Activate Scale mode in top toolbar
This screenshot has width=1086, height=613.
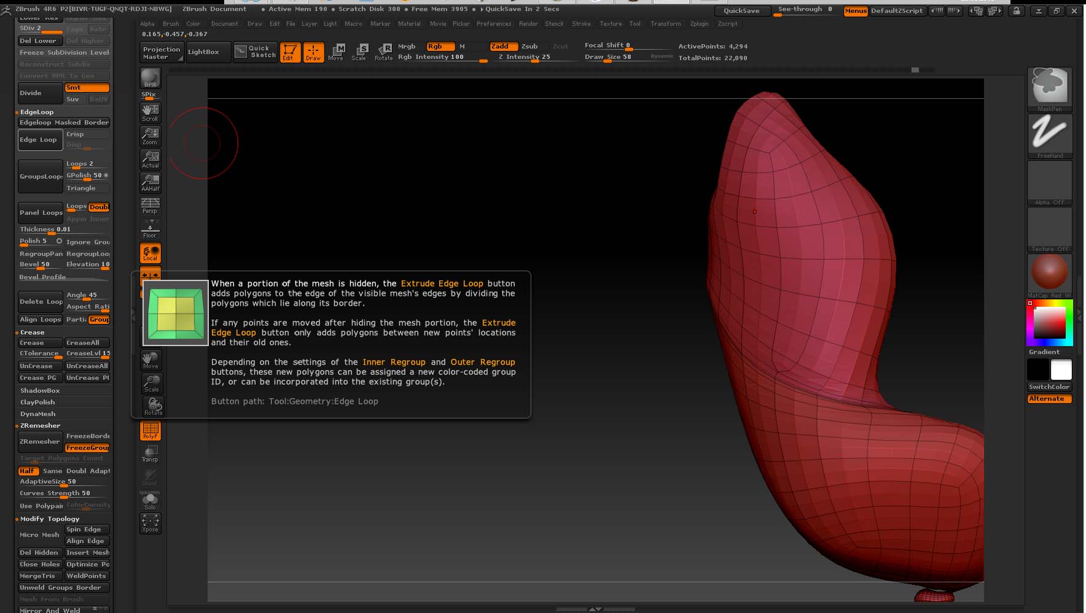point(359,52)
